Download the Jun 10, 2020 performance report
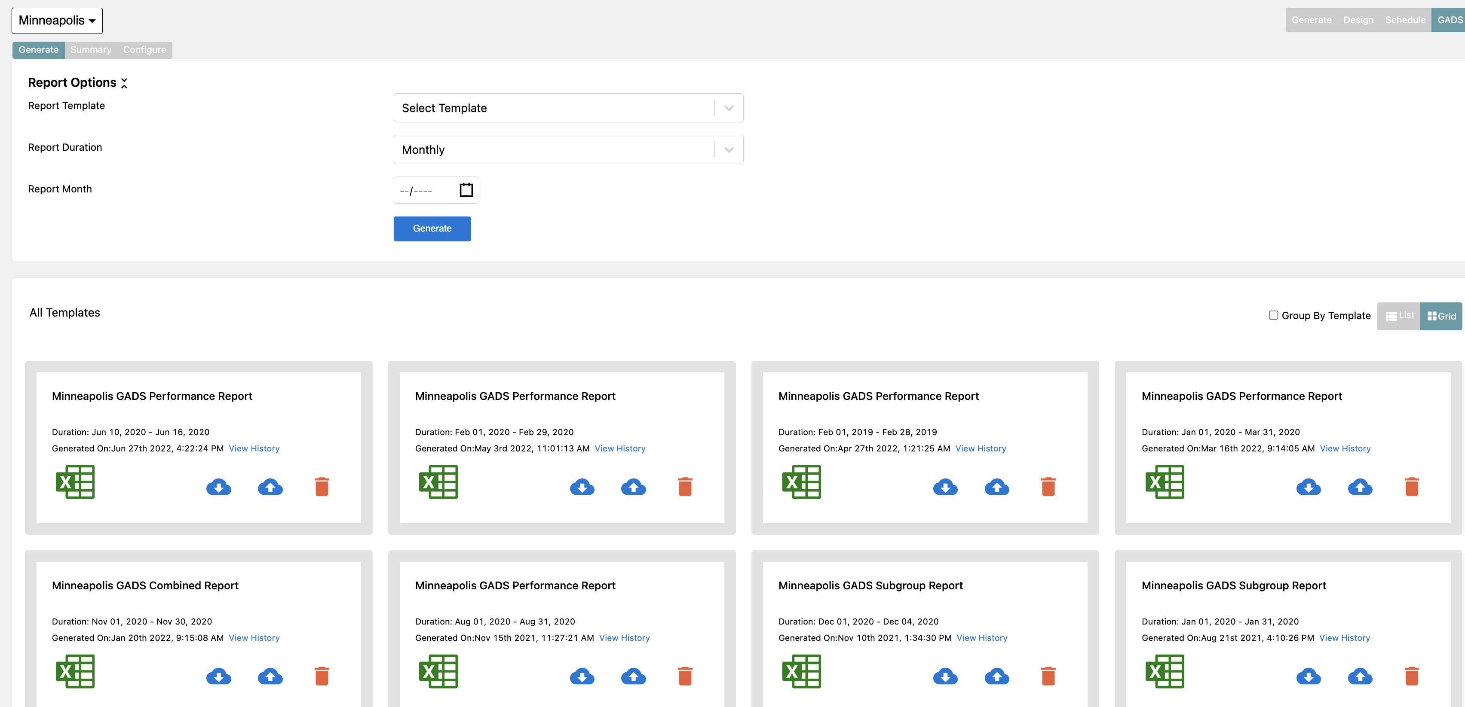The width and height of the screenshot is (1465, 707). coord(218,487)
